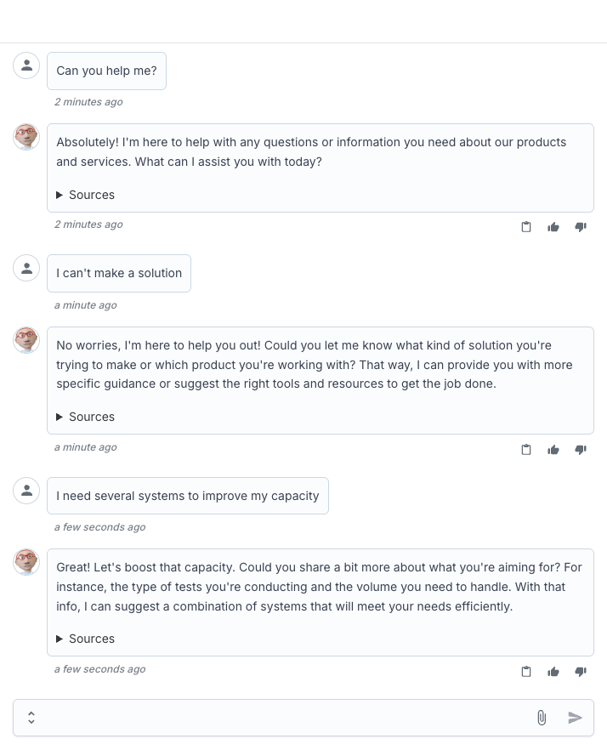Expand Sources under the 'Absolutely!' reply
This screenshot has width=607, height=750.
click(x=85, y=195)
